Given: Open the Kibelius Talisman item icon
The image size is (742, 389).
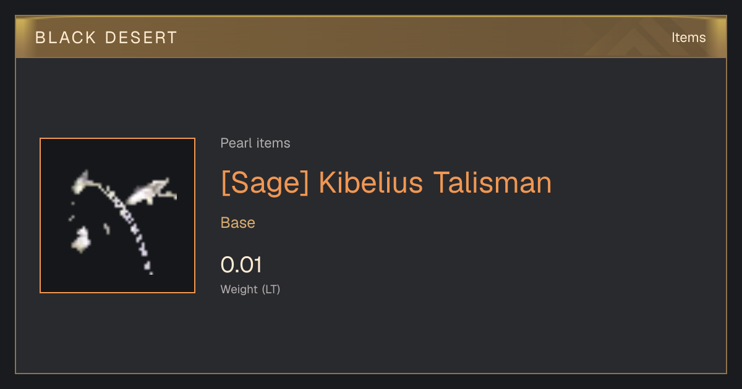Looking at the screenshot, I should (x=117, y=215).
